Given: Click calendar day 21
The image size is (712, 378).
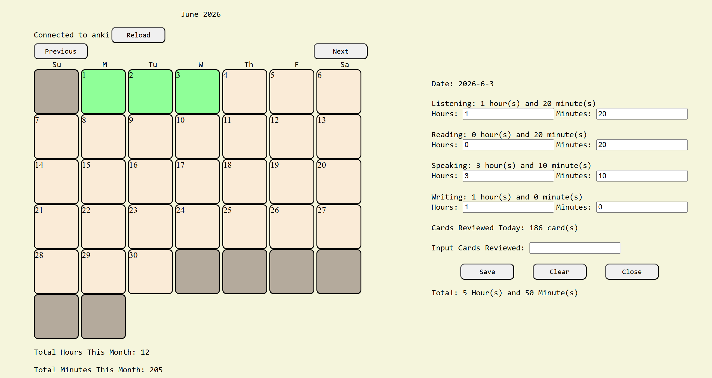Looking at the screenshot, I should tap(56, 227).
